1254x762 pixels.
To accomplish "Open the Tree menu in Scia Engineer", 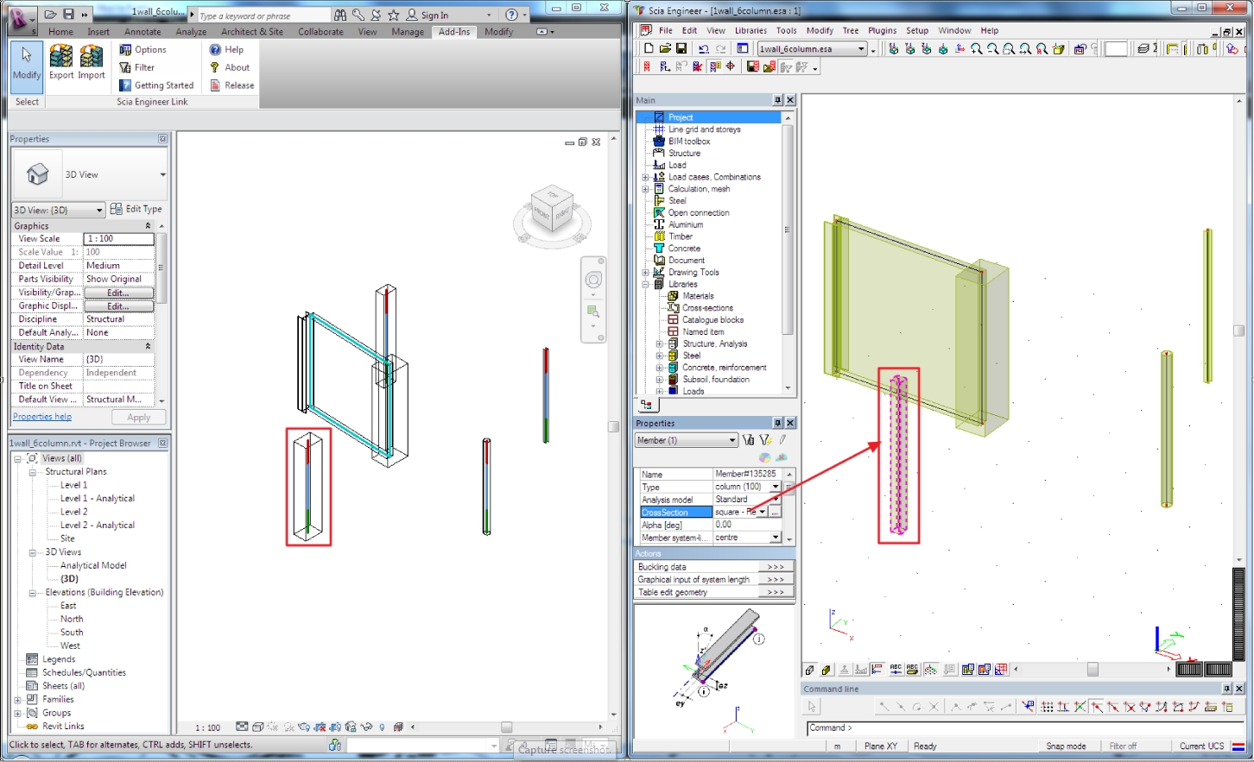I will coord(851,30).
